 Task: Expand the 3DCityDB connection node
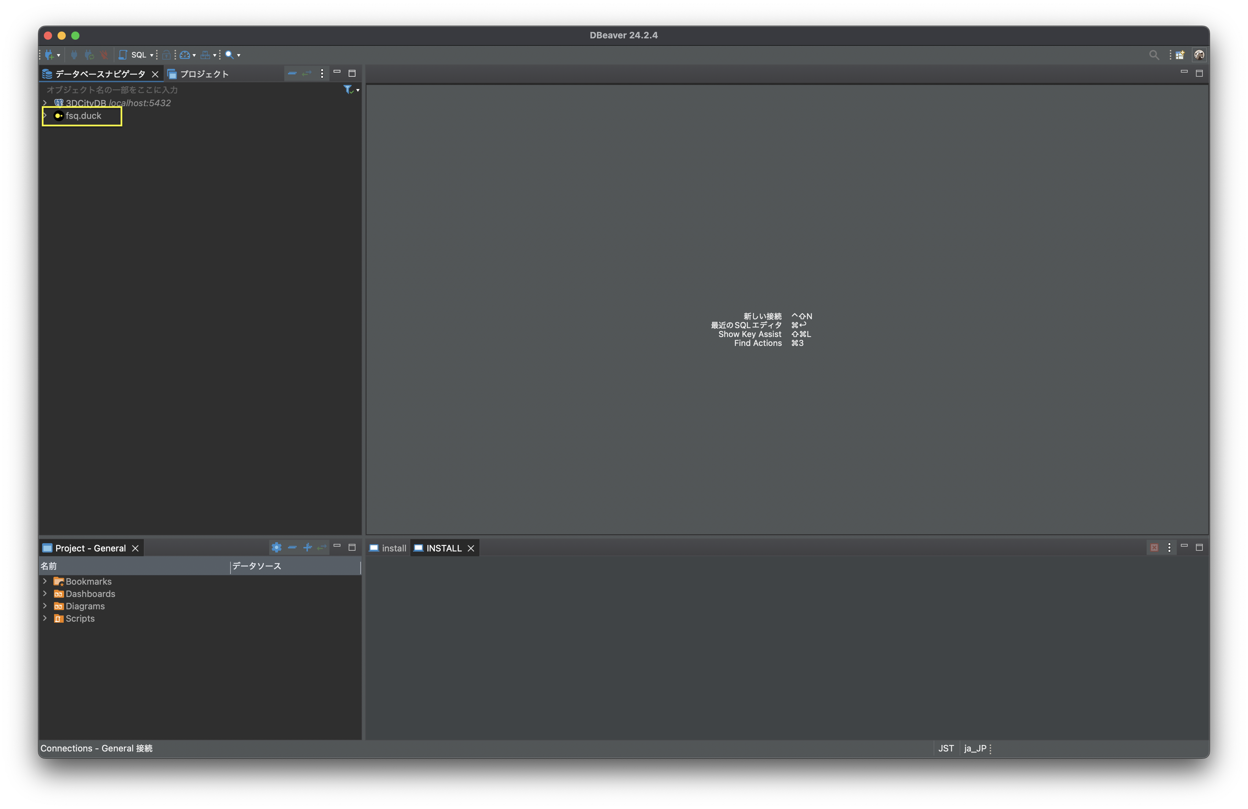45,103
